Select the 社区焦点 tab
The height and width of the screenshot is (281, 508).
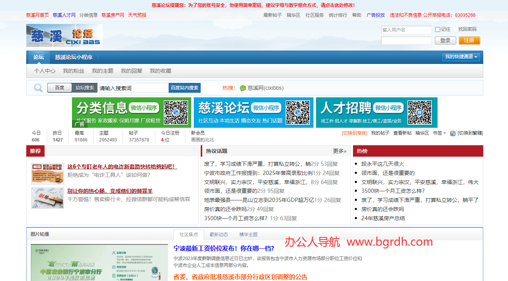189,235
